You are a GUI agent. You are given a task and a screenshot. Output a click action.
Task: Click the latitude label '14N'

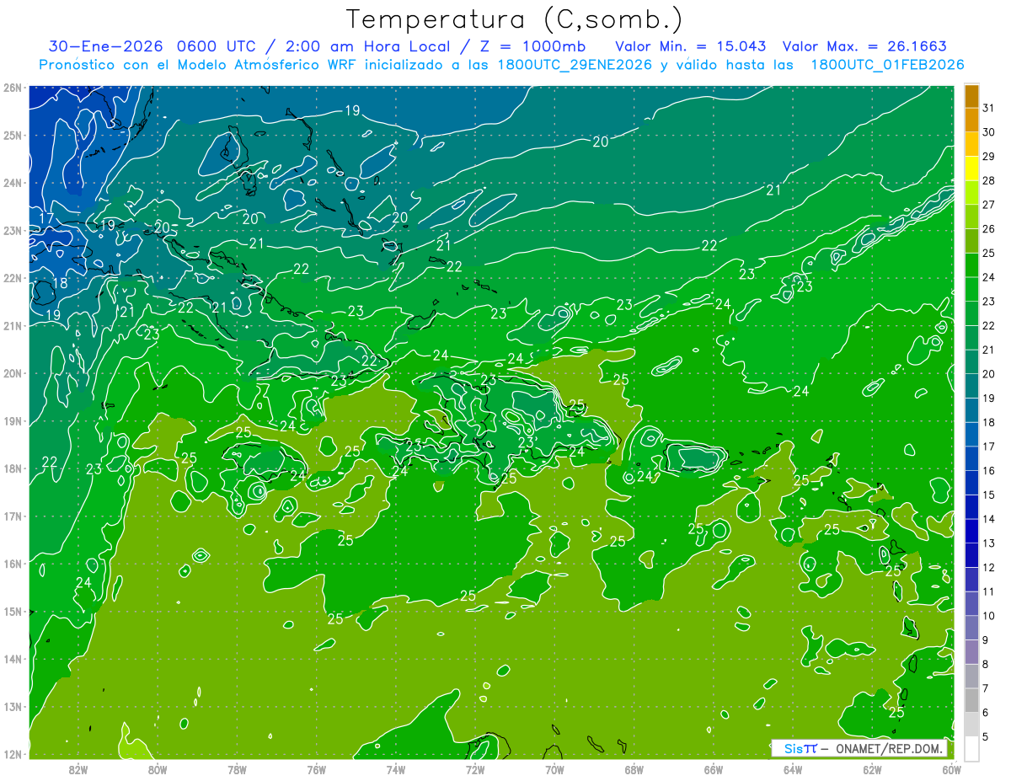tap(12, 659)
